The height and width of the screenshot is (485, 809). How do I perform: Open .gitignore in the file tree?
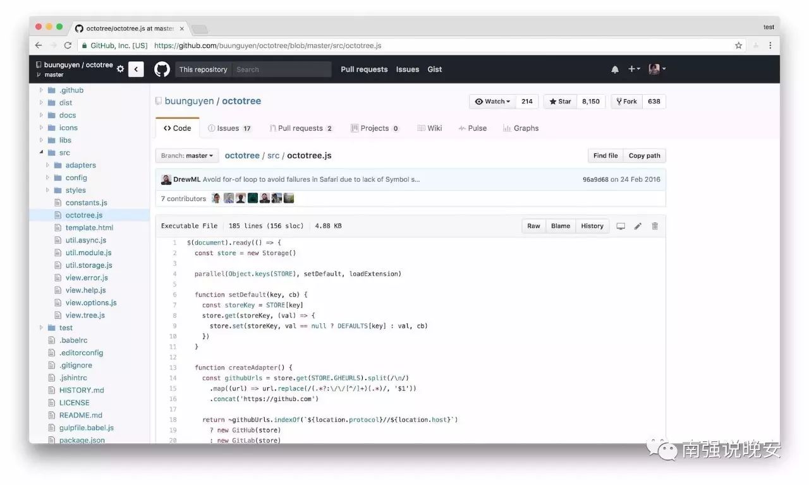(76, 365)
